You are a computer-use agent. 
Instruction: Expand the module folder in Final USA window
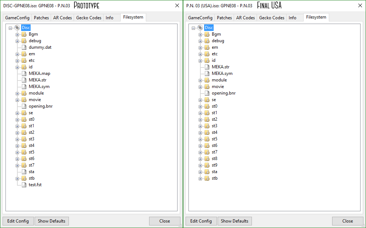coord(200,80)
